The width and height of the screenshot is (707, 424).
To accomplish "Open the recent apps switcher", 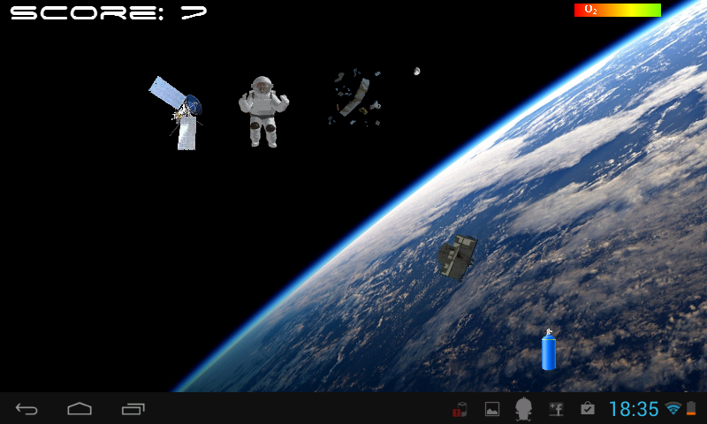I will [133, 409].
